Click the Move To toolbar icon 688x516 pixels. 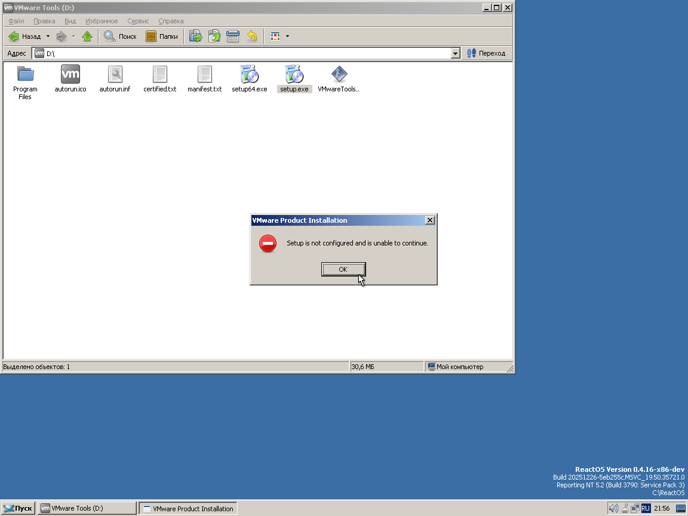coord(196,36)
